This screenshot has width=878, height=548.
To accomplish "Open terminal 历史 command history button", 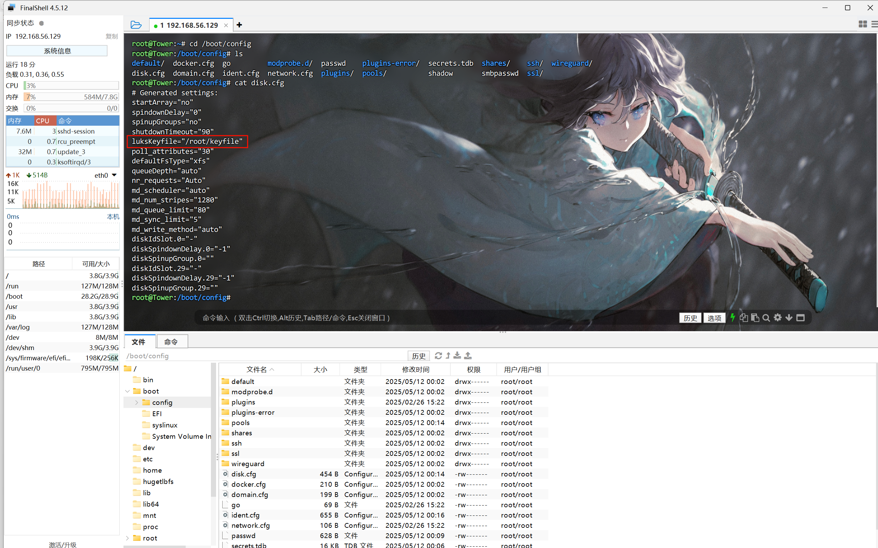I will [690, 318].
